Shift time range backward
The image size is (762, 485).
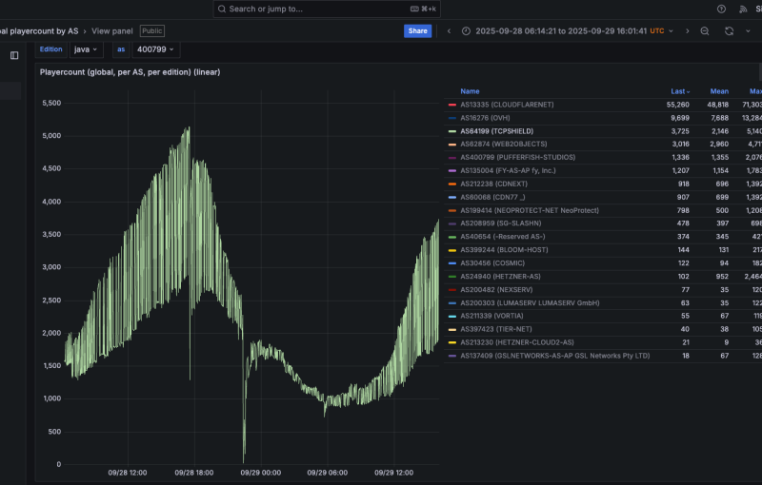(449, 31)
